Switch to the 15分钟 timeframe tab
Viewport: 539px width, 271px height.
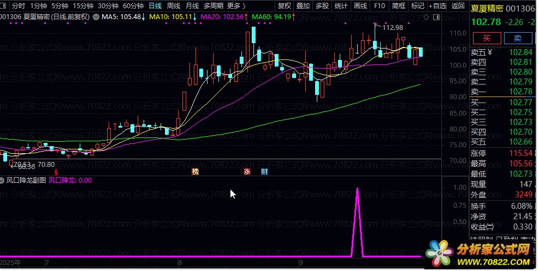point(83,6)
